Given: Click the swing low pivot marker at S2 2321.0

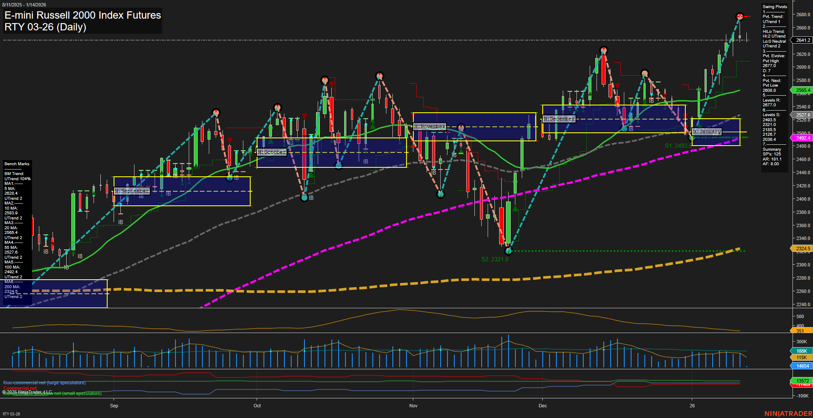Looking at the screenshot, I should (x=508, y=251).
